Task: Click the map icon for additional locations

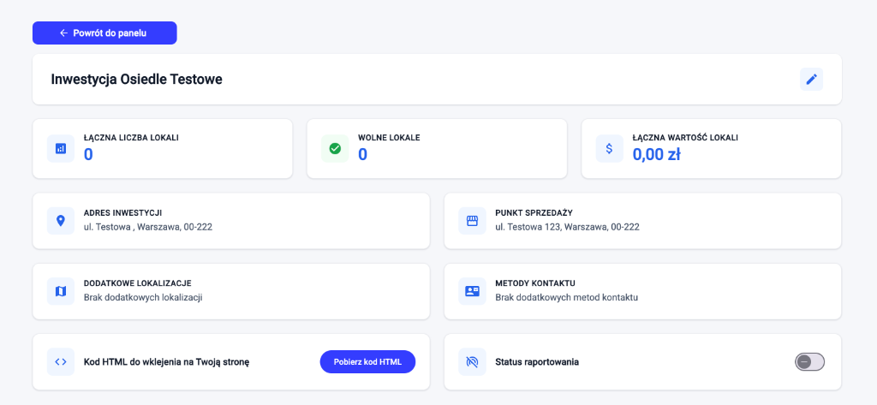Action: 61,291
